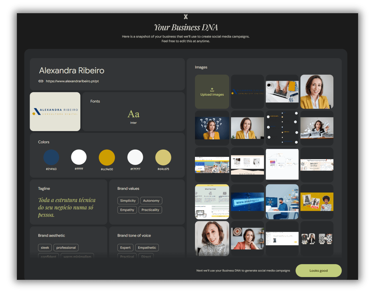
Task: Select the selfie of woman with short reddish hair
Action: click(212, 239)
